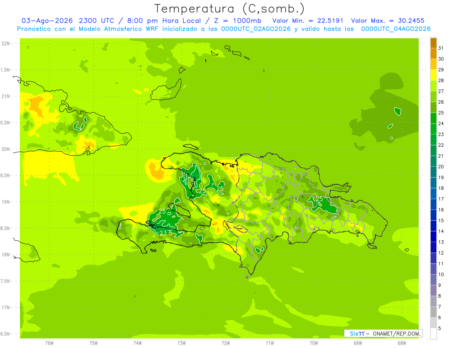This screenshot has height=348, width=451.
Task: Click the longitude label "71W"
Action: [x=269, y=343]
